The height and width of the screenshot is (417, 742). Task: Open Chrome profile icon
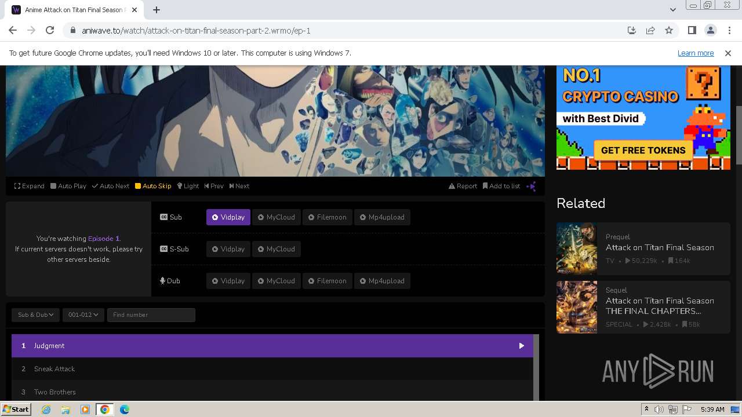point(710,30)
